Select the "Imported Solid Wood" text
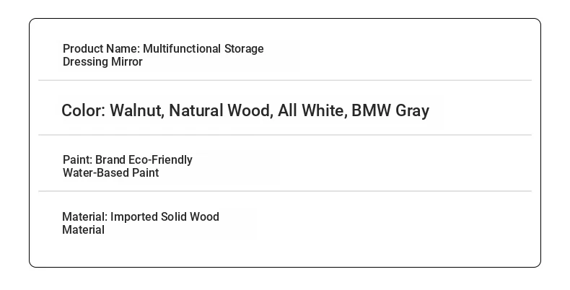570x290 pixels. [x=165, y=217]
